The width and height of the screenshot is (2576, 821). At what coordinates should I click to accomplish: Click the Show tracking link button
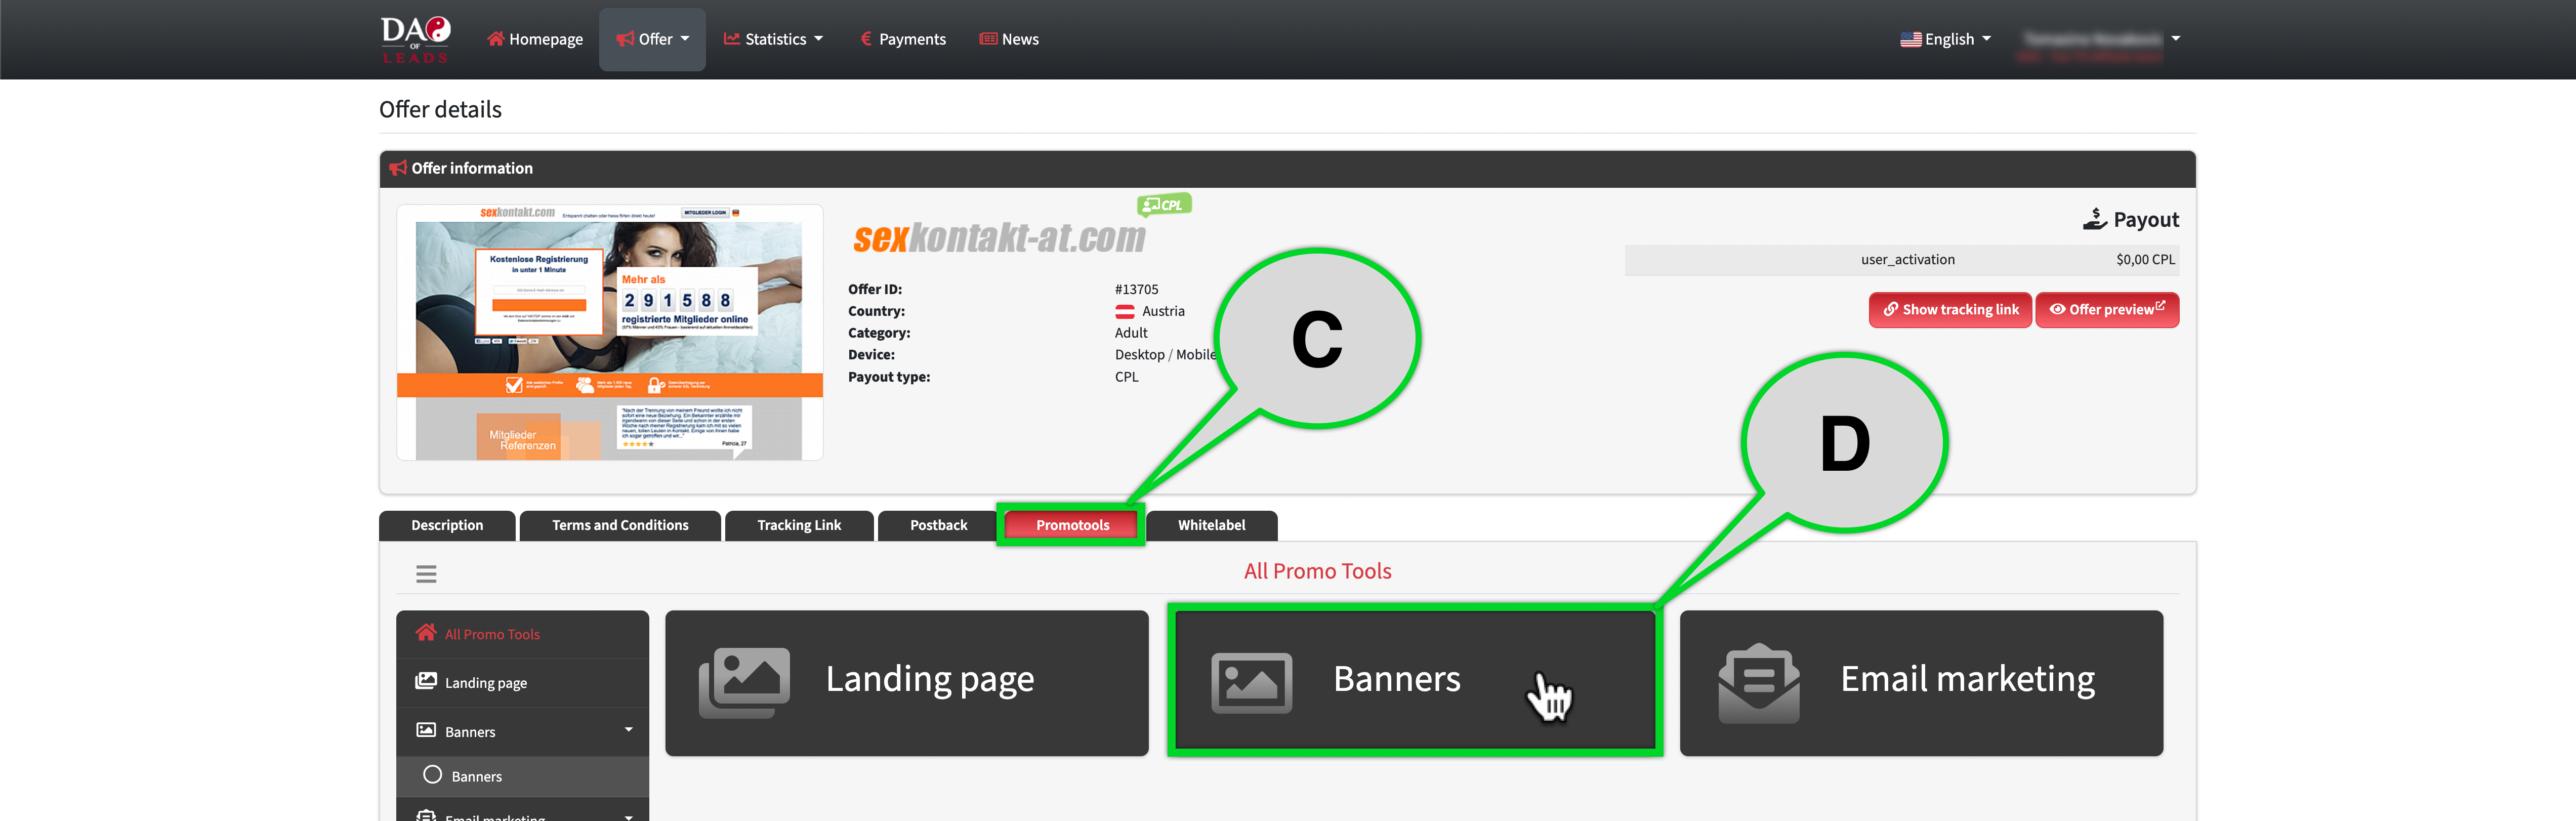click(x=1950, y=310)
